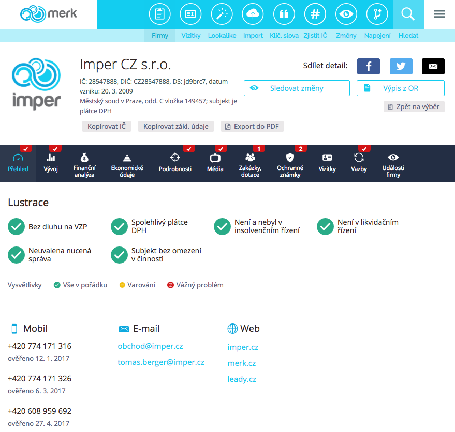Open search with magnifier icon
Image resolution: width=455 pixels, height=432 pixels.
408,14
